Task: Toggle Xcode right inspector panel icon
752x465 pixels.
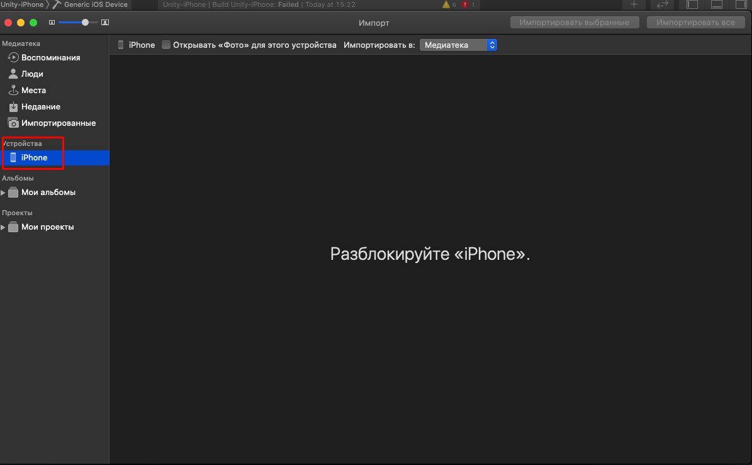Action: tap(741, 4)
